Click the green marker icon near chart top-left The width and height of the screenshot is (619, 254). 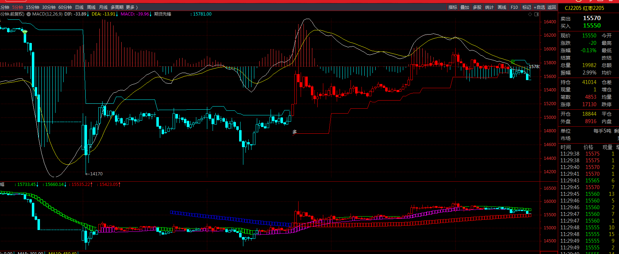24,32
